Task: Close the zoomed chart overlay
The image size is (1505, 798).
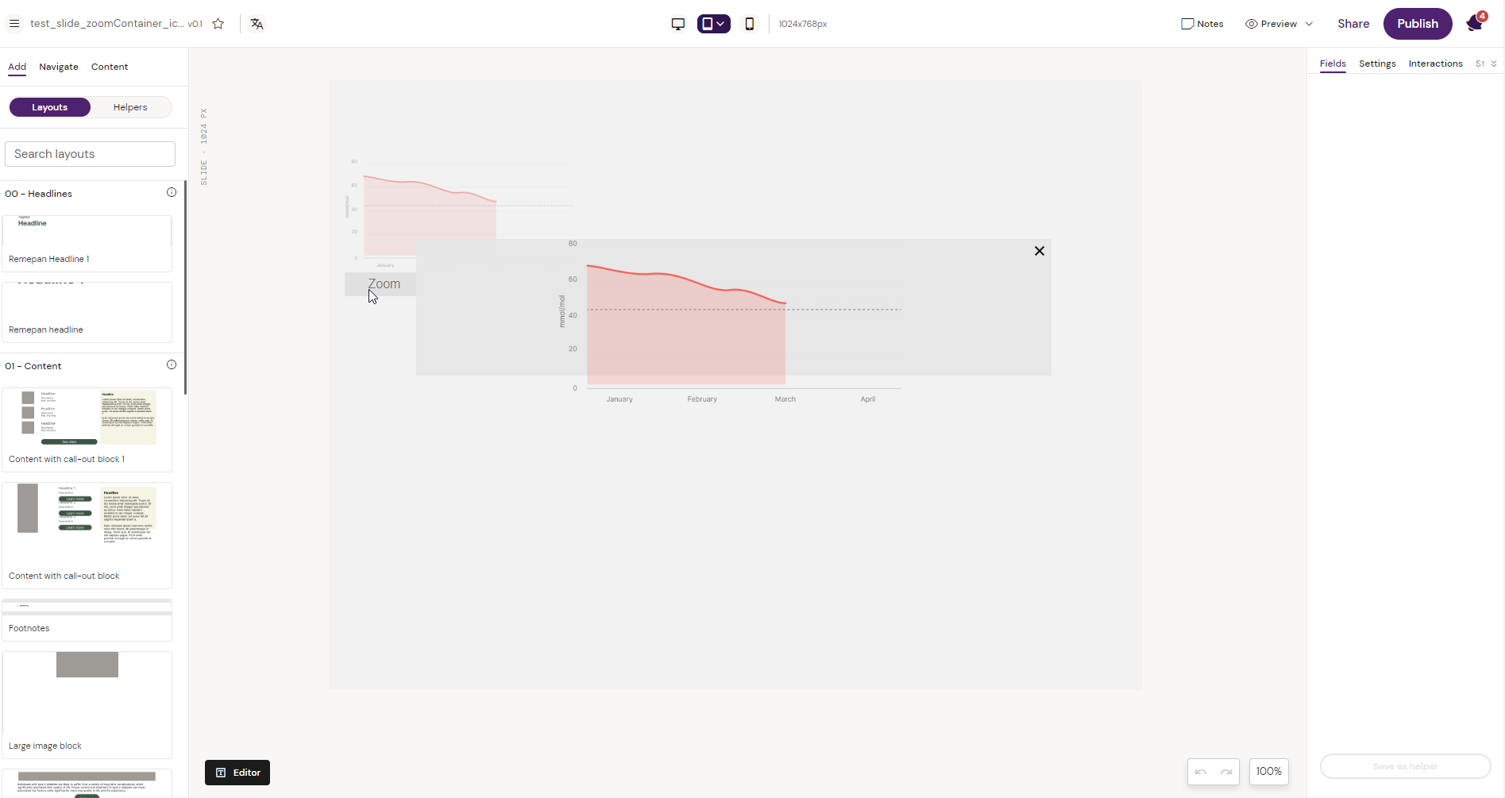Action: click(x=1039, y=251)
